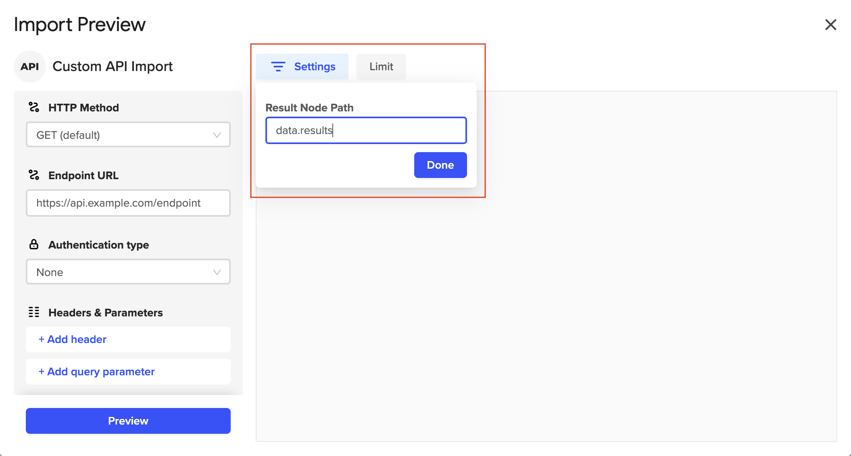Click the GET (default) dropdown chevron

pos(217,135)
